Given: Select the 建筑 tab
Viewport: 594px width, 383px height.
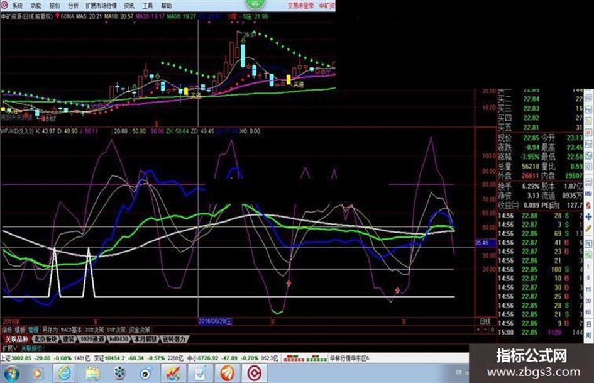Looking at the screenshot, I should 69,339.
